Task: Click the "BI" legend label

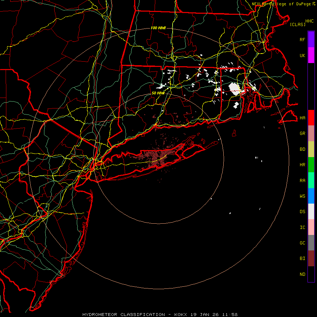Action: point(302,259)
